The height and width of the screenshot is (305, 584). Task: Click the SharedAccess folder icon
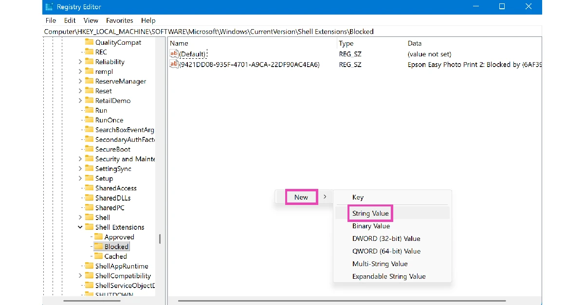point(90,188)
